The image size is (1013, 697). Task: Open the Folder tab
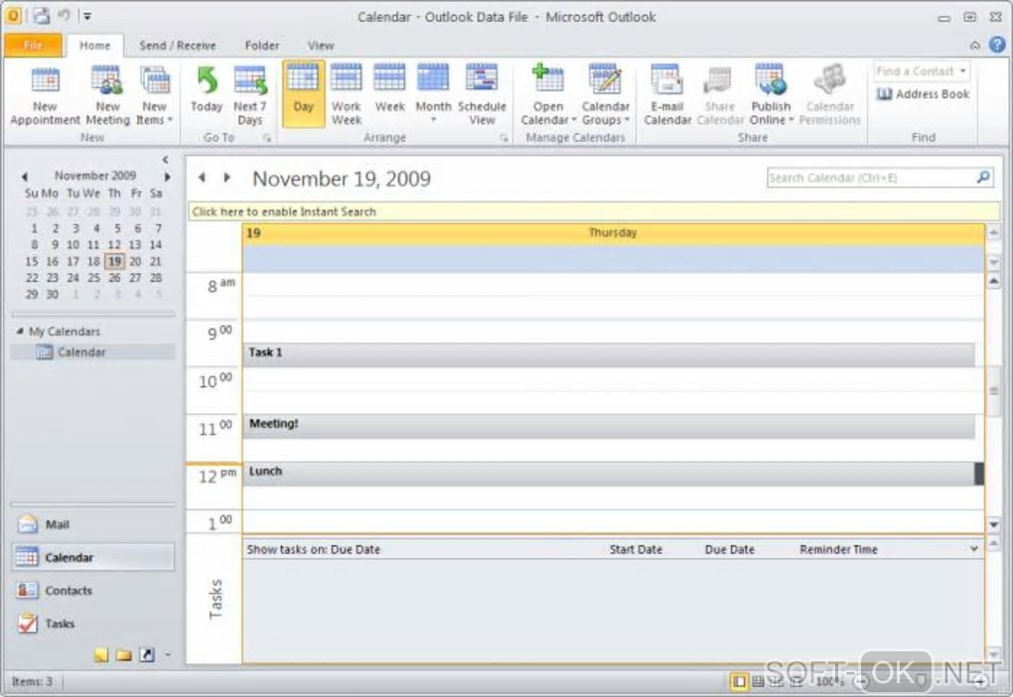(x=261, y=46)
